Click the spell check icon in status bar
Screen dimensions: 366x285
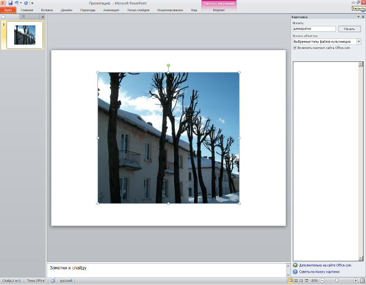[53, 280]
